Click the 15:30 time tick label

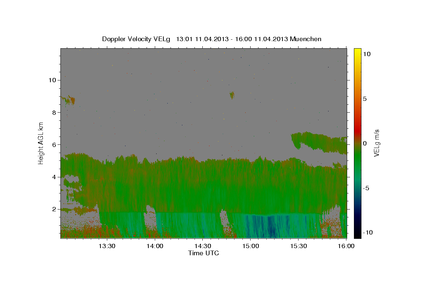[x=298, y=246]
